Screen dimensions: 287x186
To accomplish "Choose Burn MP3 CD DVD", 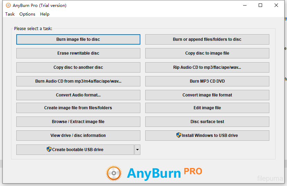I will point(207,81).
